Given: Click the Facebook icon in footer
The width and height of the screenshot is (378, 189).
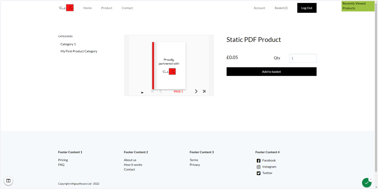Looking at the screenshot, I should point(259,161).
